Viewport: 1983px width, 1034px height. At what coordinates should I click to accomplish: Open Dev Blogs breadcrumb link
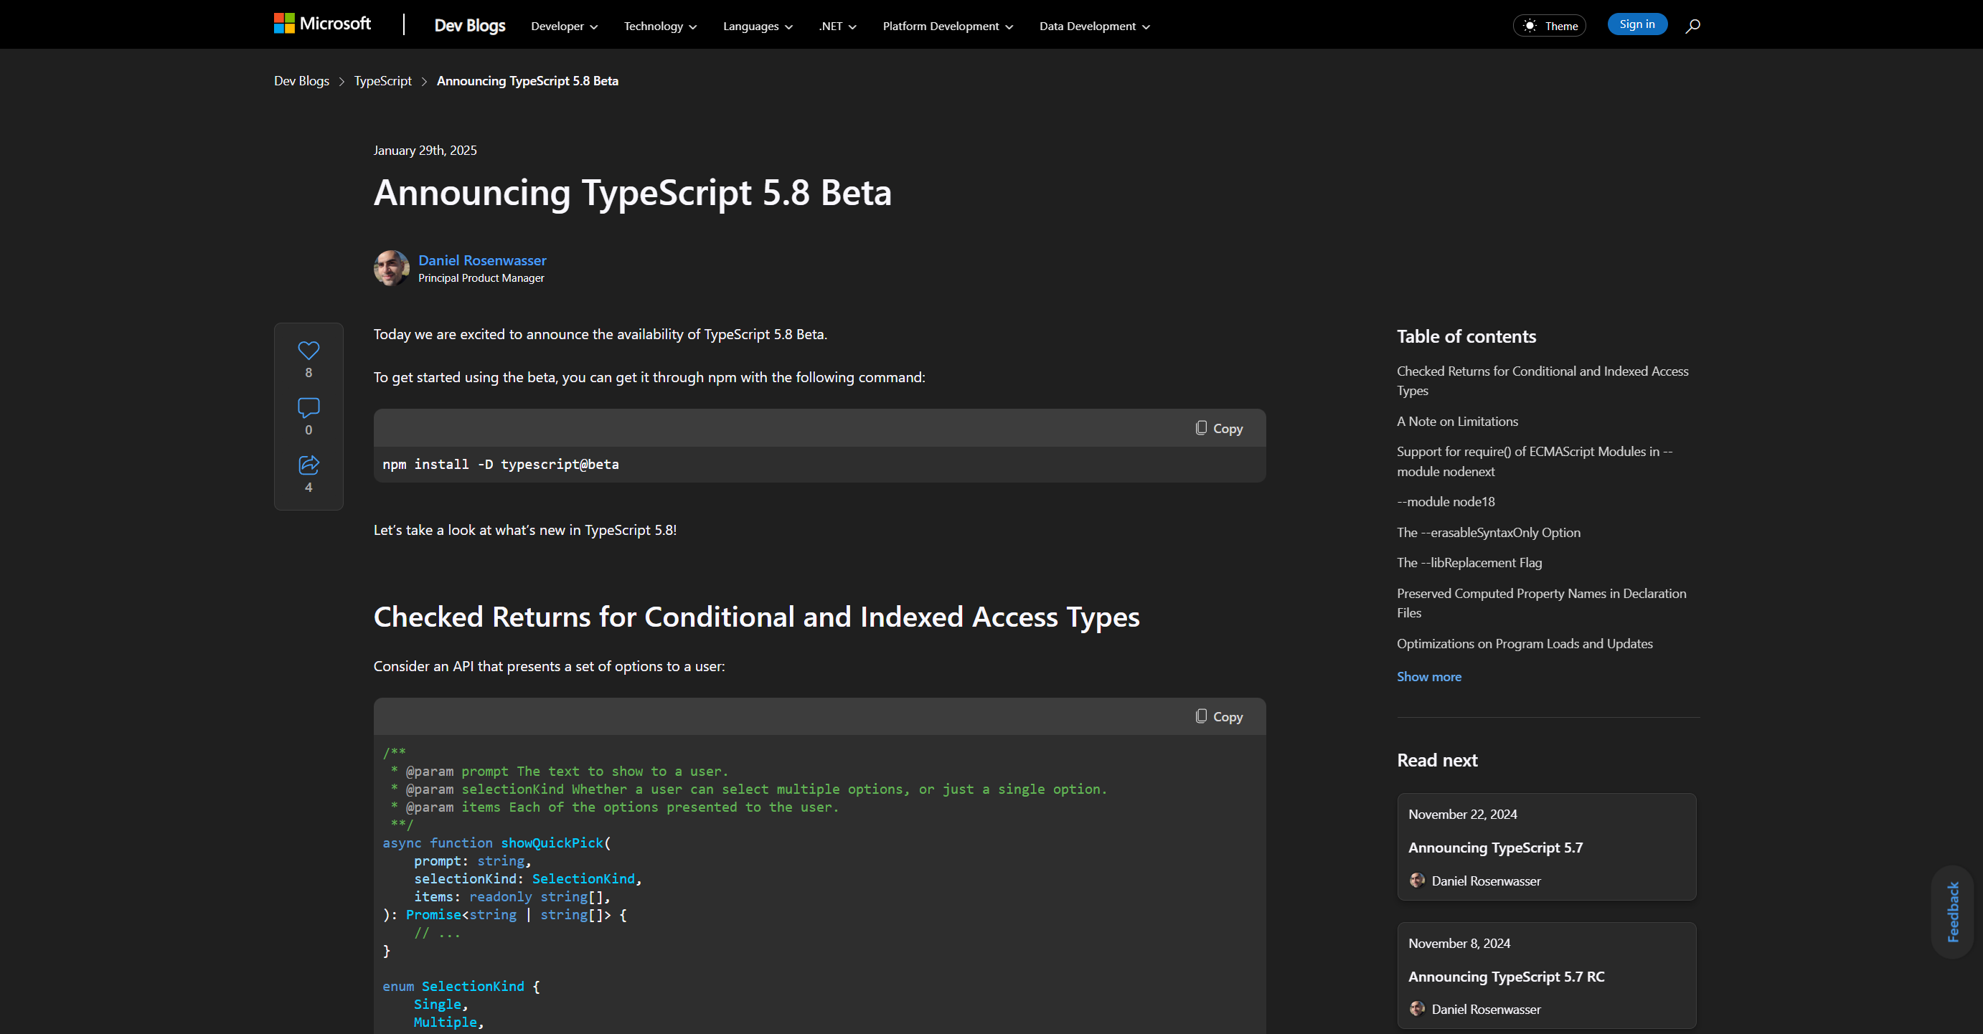[x=302, y=81]
